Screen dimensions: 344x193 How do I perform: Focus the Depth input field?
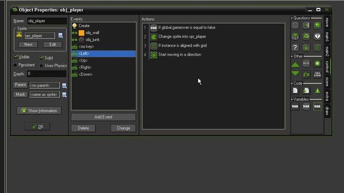tap(47, 74)
